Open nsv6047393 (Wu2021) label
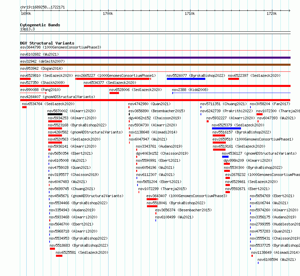The image size is (300, 276). (276, 118)
